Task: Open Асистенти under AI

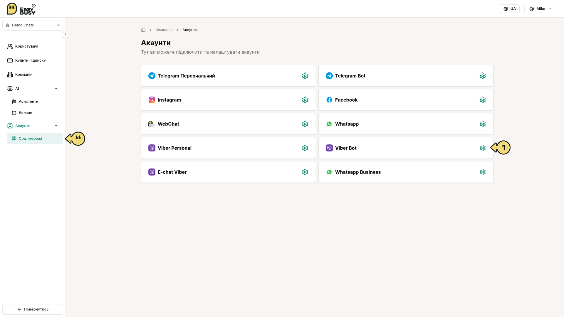Action: pyautogui.click(x=35, y=102)
